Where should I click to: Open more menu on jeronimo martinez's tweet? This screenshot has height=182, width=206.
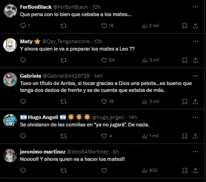[195, 152]
